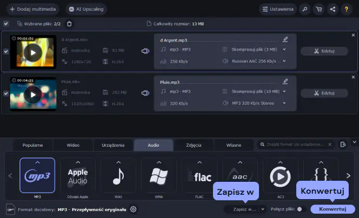359x218 pixels.
Task: Show more formats with right arrow
Action: pyautogui.click(x=348, y=175)
